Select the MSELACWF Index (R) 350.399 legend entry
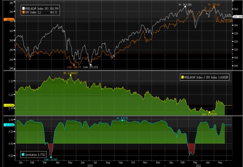 tap(40, 8)
